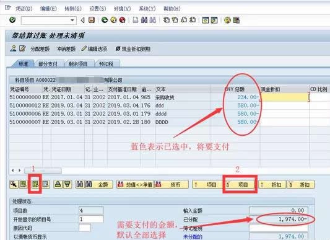
Task: Click the 凭证编号 column header
Action: [25, 89]
